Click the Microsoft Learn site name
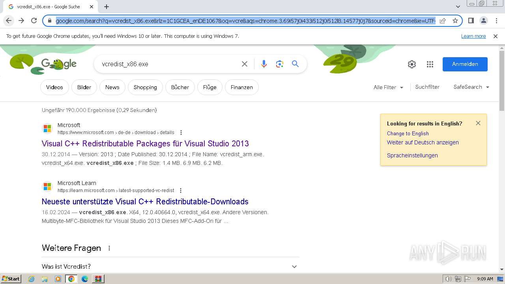 click(x=77, y=183)
